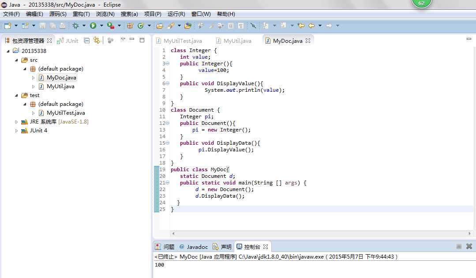Click the Open Task folder icon
This screenshot has width=476, height=278.
tap(188, 26)
